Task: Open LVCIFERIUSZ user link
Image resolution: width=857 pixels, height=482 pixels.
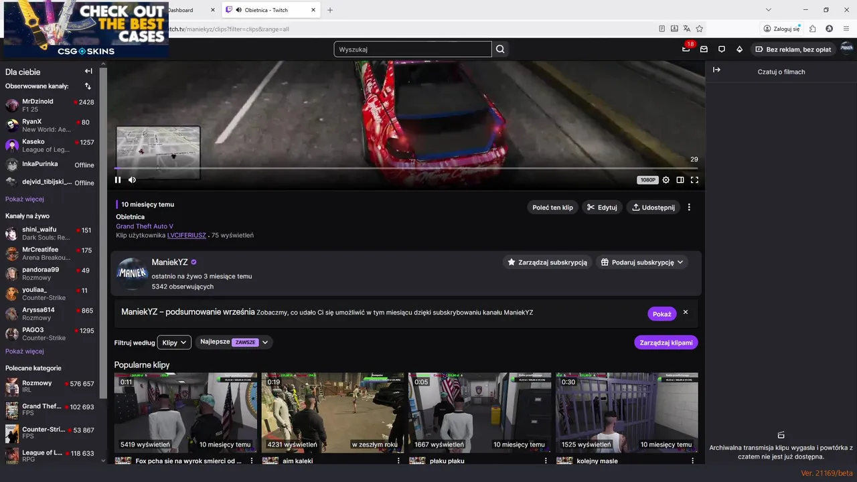Action: pyautogui.click(x=187, y=235)
